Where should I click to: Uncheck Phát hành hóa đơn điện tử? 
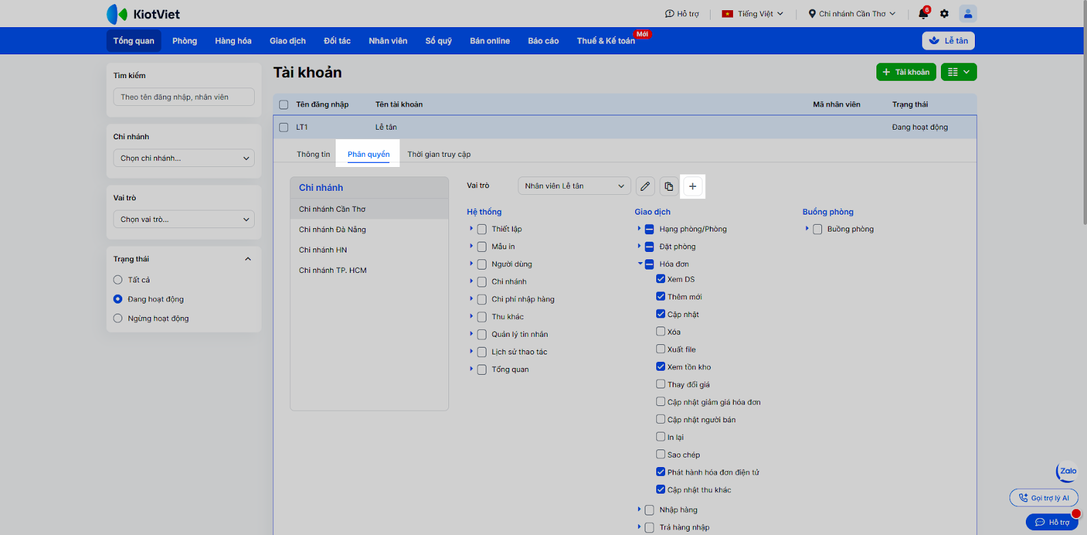point(660,472)
